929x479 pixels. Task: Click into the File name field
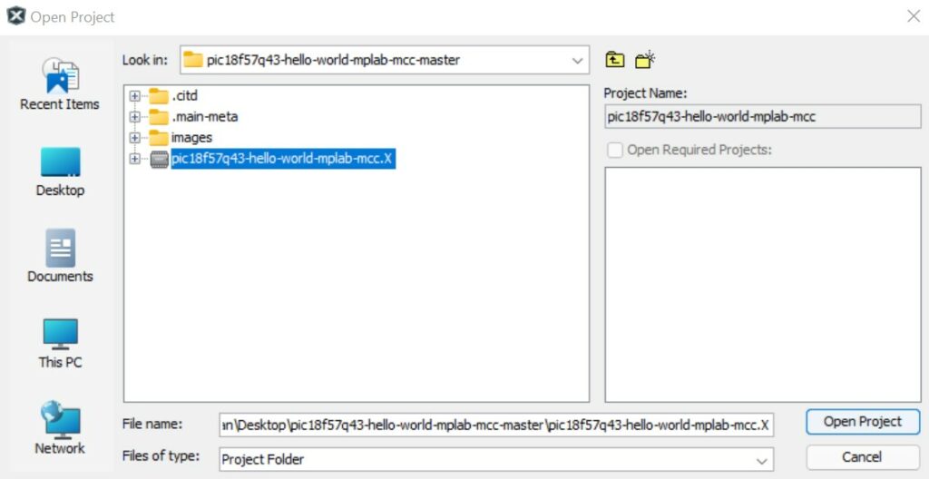[x=495, y=425]
